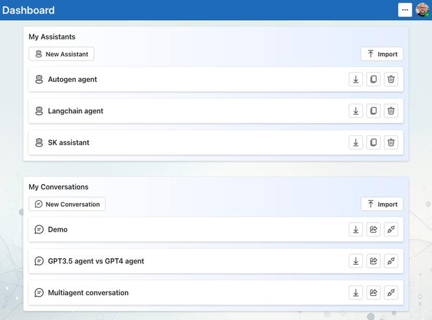Click the chat bubble icon beside Demo
Screen dimensions: 432x320
[x=39, y=230]
